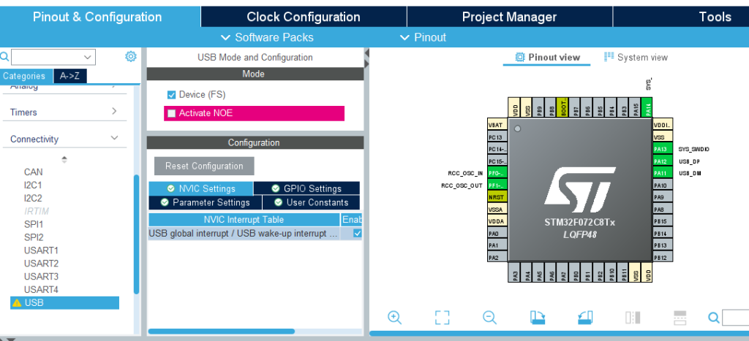This screenshot has height=341, width=749.
Task: Select the NRST pin on chip
Action: [497, 197]
